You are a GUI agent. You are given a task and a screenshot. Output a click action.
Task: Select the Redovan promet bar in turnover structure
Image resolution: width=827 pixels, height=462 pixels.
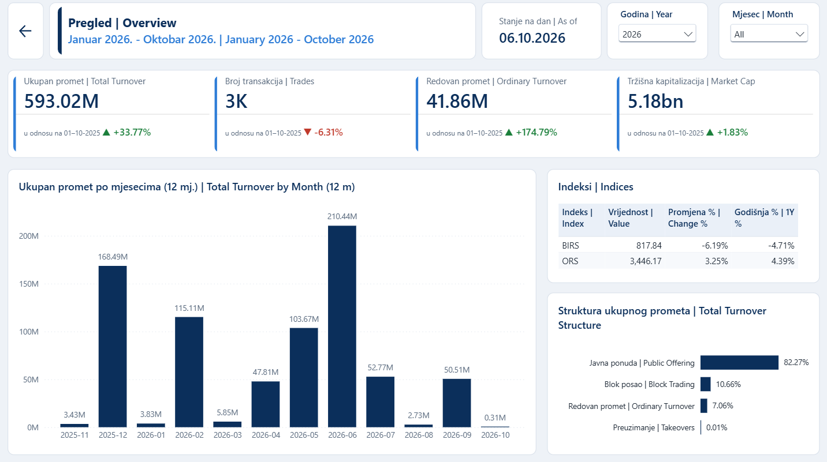704,406
